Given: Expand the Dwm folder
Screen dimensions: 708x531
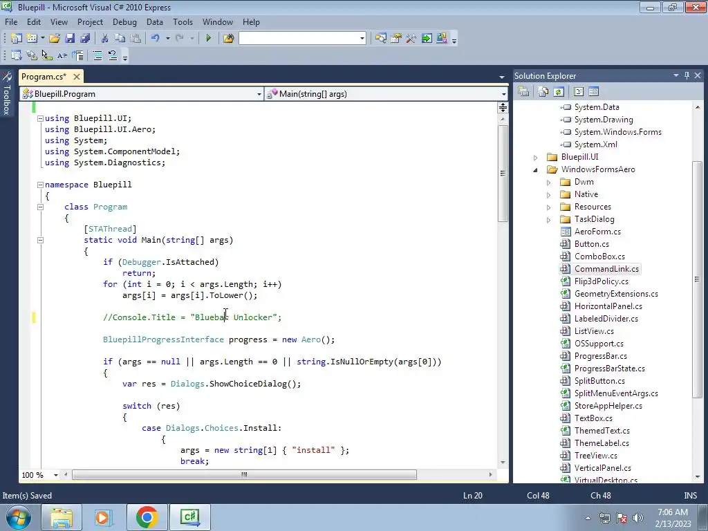Looking at the screenshot, I should [x=548, y=183].
